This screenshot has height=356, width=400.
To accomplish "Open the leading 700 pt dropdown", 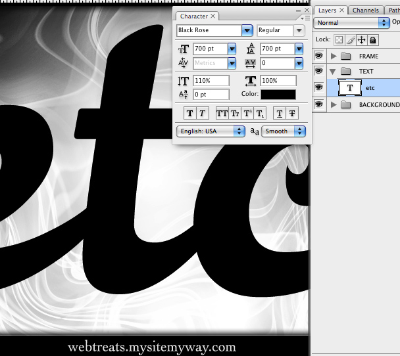I will tap(299, 49).
